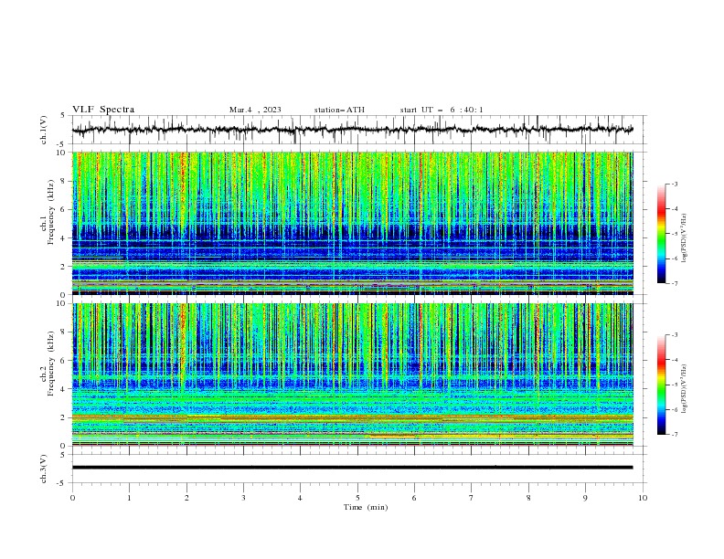Click the "ch.3(V)" axis label

tap(44, 469)
